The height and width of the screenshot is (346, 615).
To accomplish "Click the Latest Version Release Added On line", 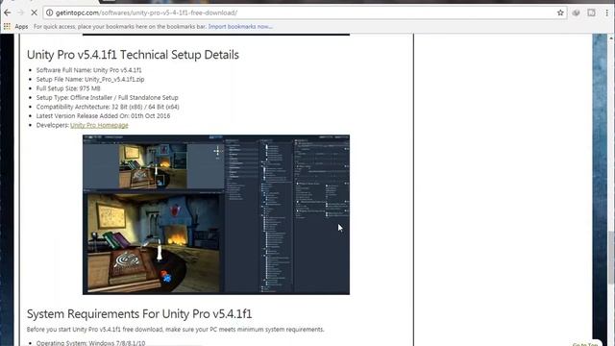I will pos(103,115).
